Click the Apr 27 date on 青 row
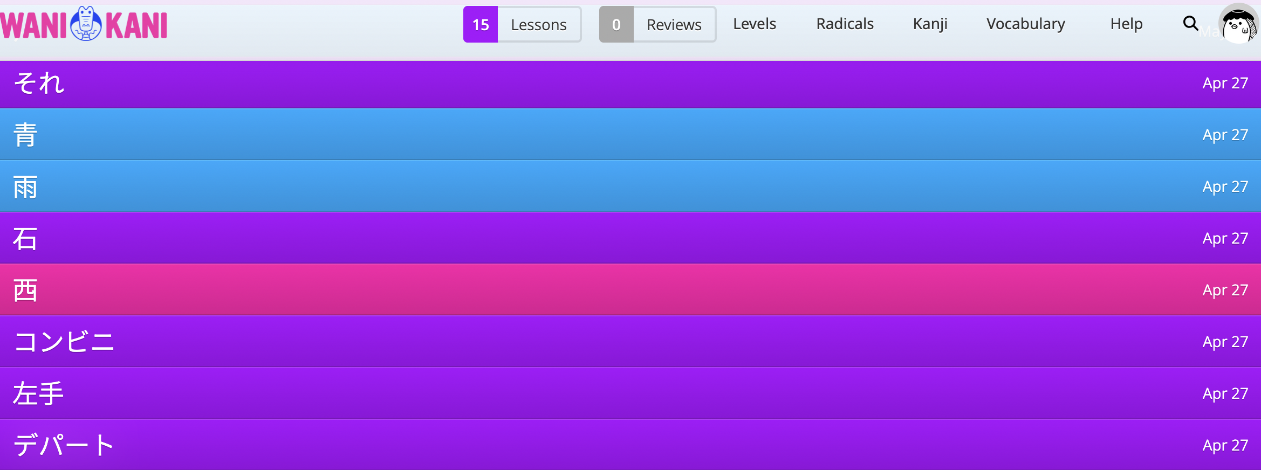This screenshot has height=470, width=1261. [x=1225, y=135]
